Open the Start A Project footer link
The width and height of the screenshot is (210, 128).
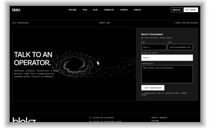pyautogui.click(x=159, y=118)
